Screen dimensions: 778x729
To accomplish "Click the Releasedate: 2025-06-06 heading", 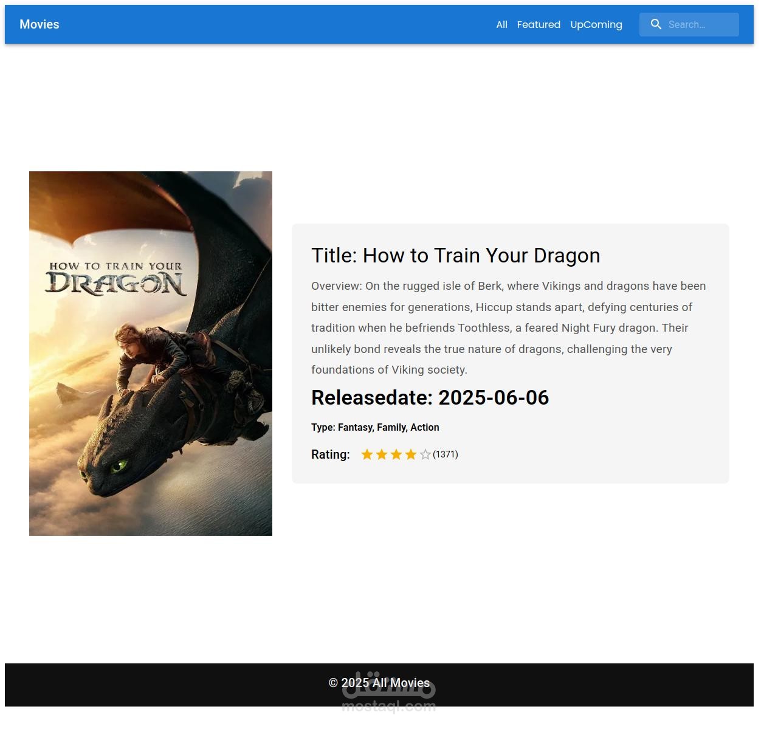I will (x=430, y=397).
